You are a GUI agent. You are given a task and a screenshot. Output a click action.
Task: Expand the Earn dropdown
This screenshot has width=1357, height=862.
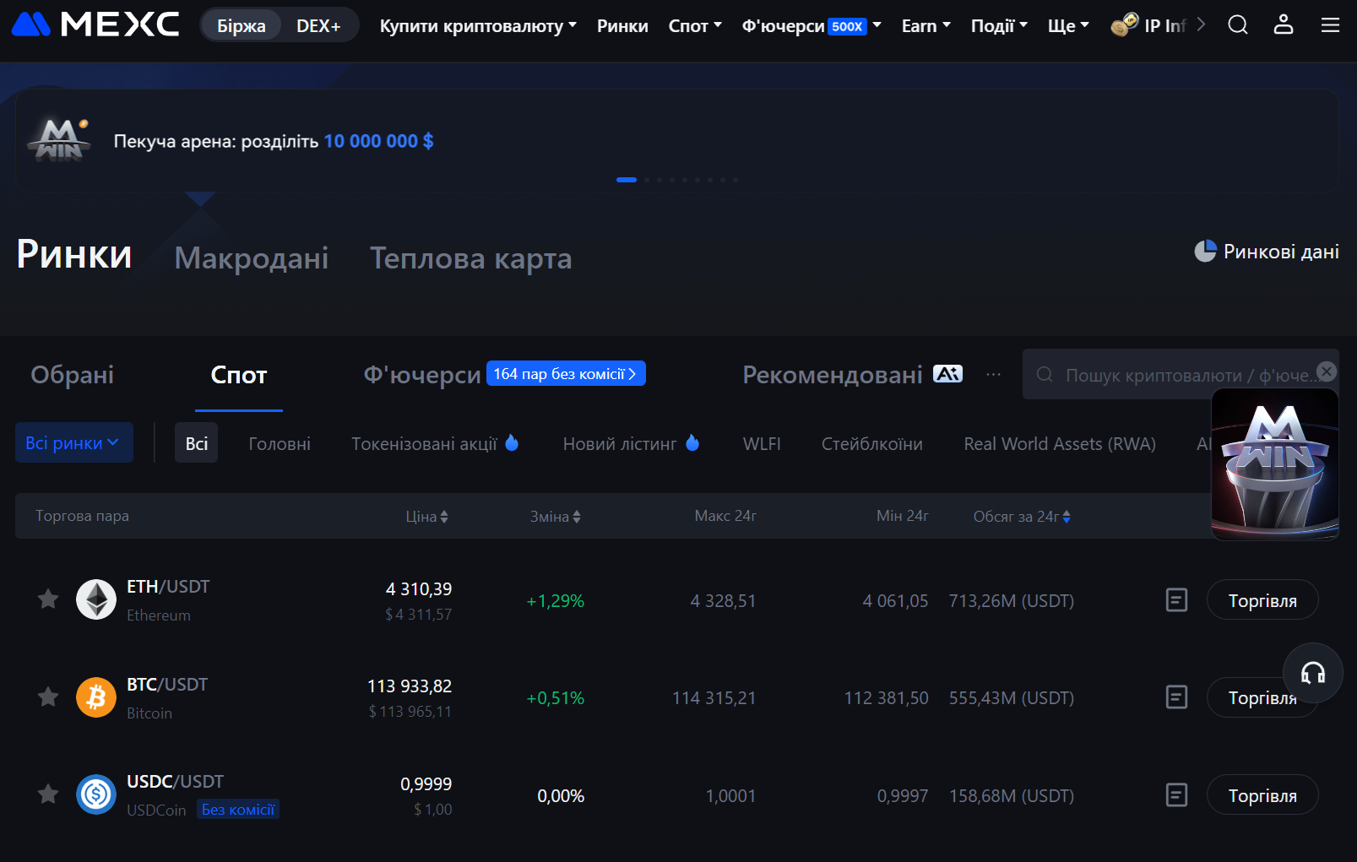click(926, 25)
